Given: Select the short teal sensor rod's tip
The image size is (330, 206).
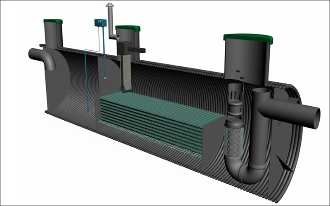Looking at the screenshot, I should click(105, 78).
